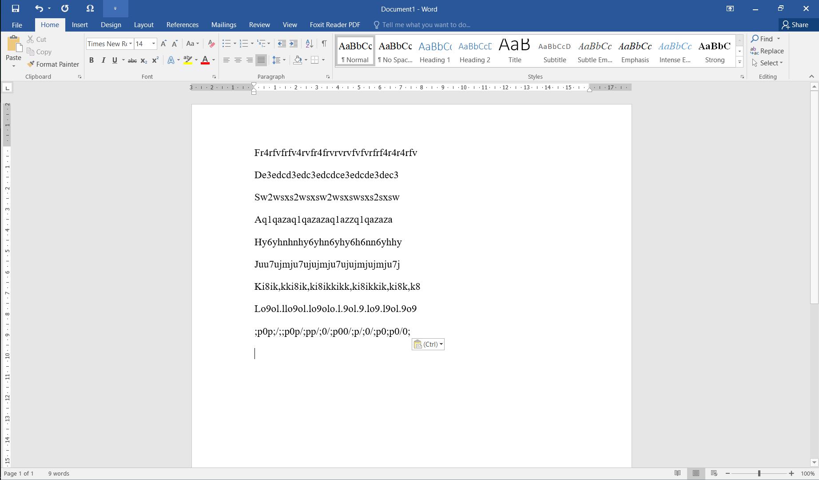Click the Center alignment icon
This screenshot has height=480, width=819.
(x=238, y=60)
